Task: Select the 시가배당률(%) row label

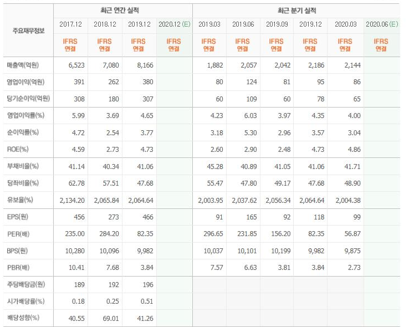Action: click(x=25, y=301)
